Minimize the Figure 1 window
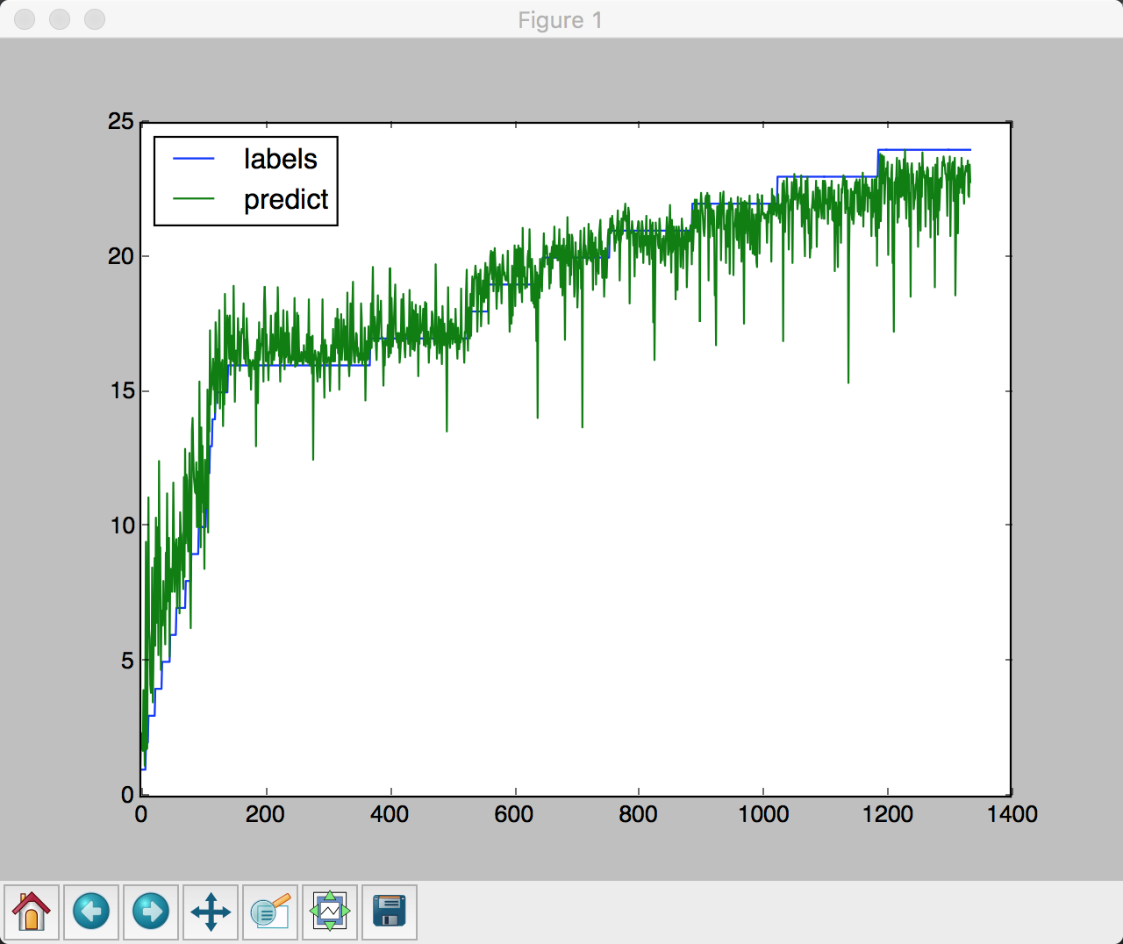The image size is (1123, 944). click(x=60, y=19)
